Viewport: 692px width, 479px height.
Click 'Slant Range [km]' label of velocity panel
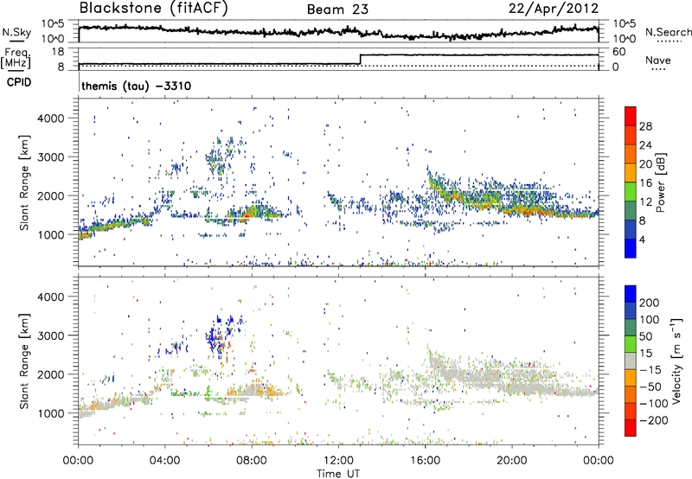click(x=24, y=361)
